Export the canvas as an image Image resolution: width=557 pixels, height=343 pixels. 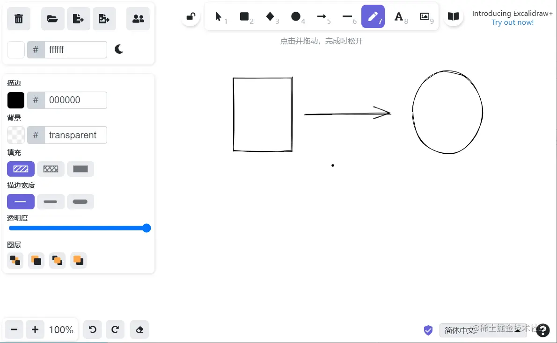pos(104,19)
